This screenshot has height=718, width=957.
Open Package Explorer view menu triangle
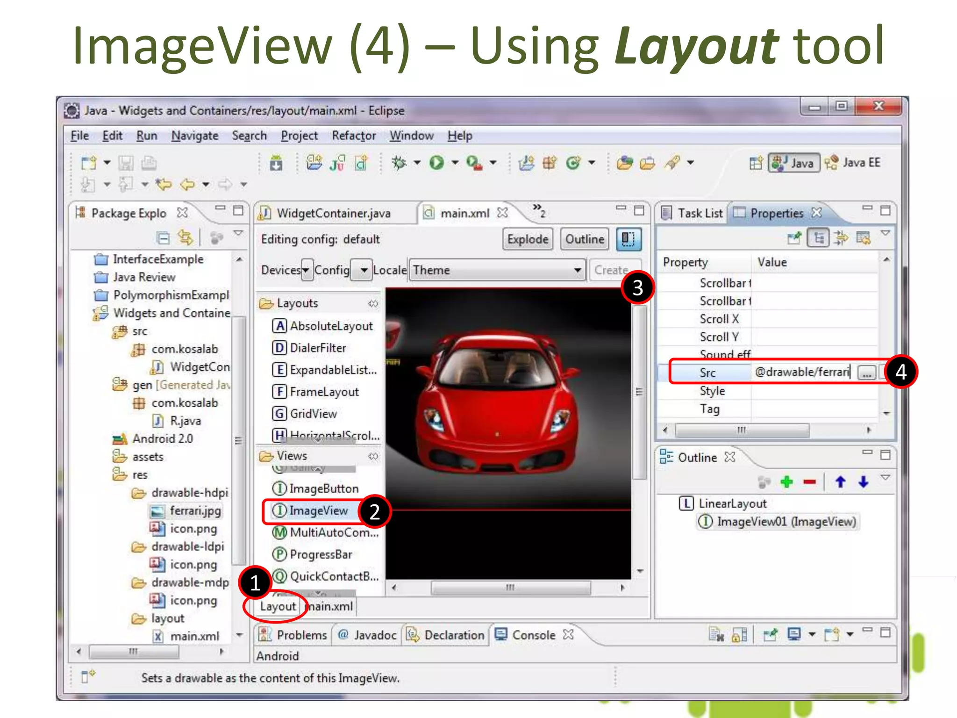click(238, 233)
